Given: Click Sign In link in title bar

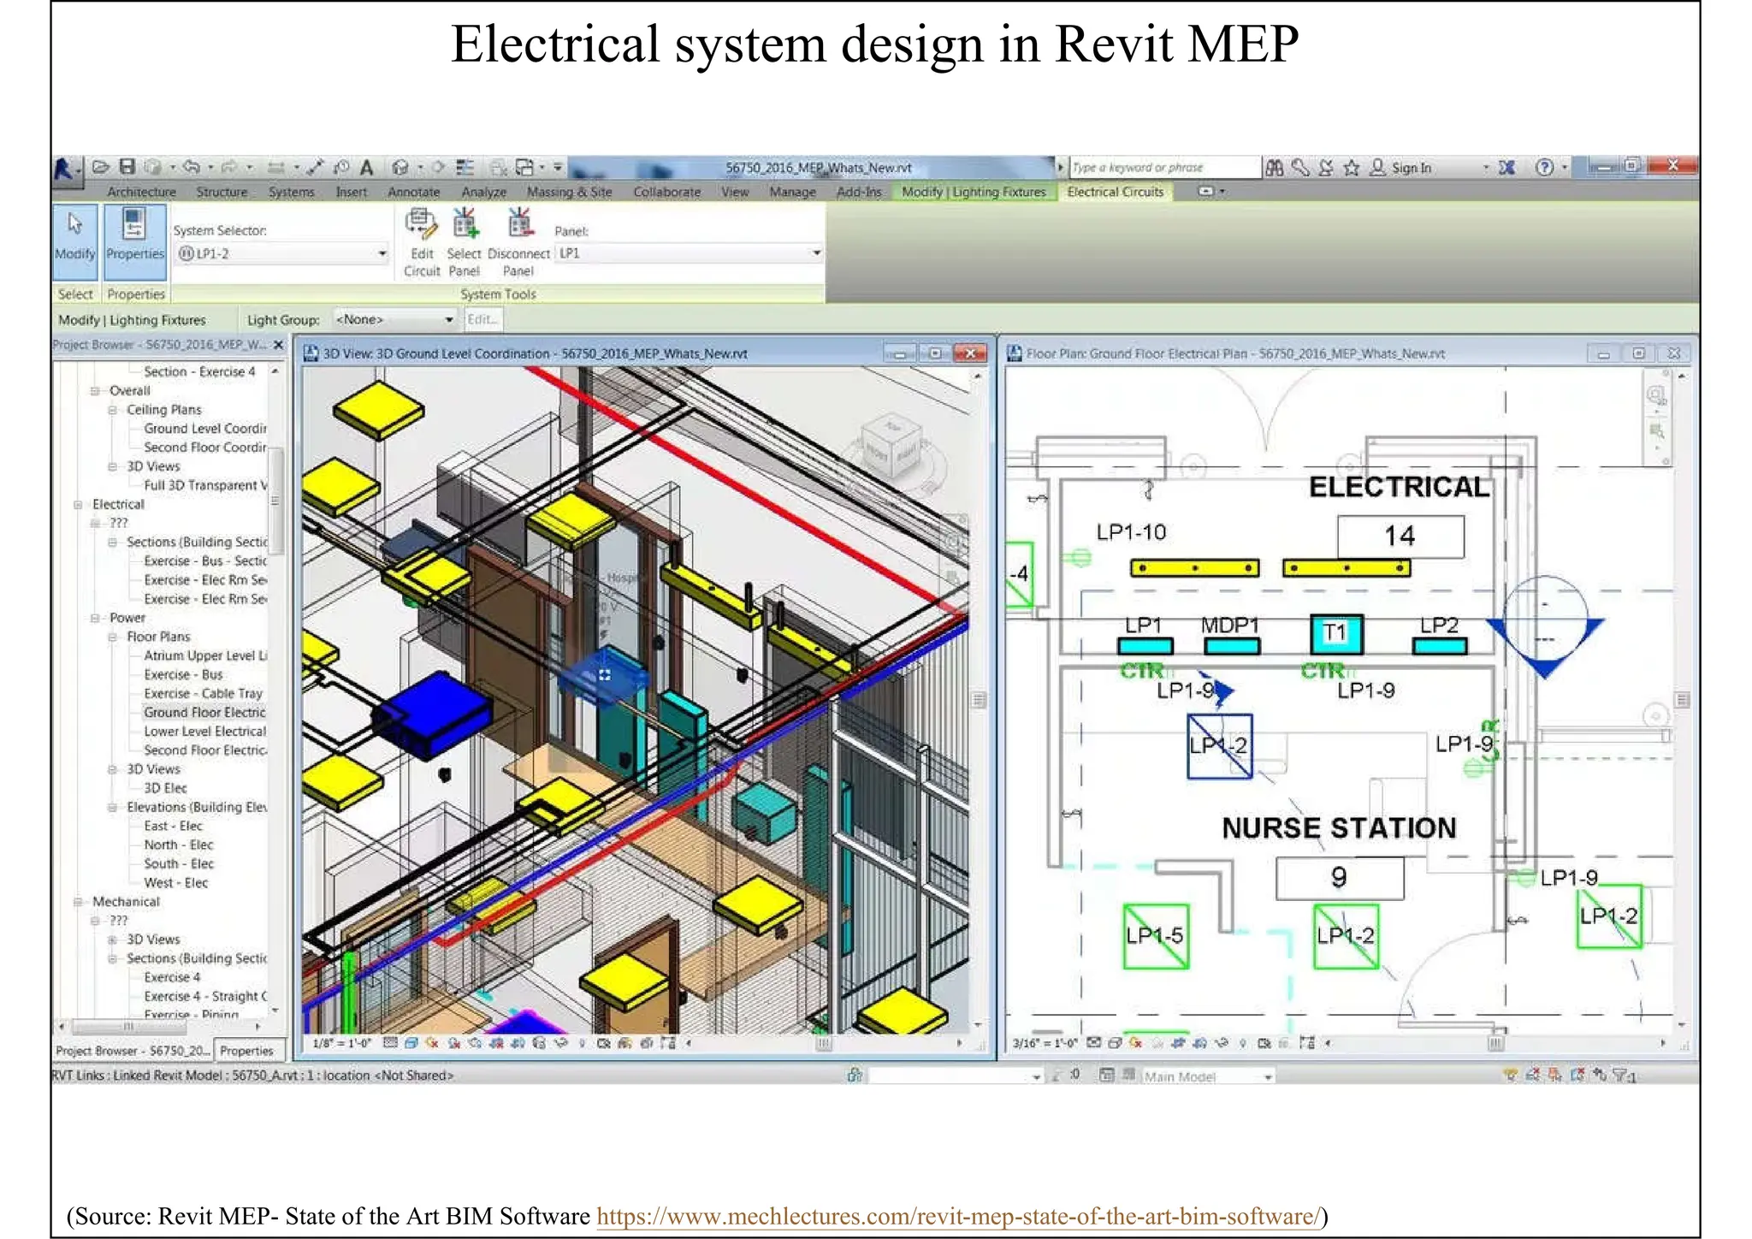Looking at the screenshot, I should click(1410, 168).
